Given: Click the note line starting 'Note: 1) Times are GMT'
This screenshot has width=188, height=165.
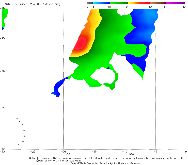Looking at the screenshot, I should (107, 158).
